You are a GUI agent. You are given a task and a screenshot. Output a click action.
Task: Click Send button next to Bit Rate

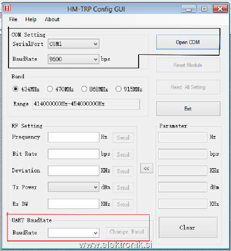tap(123, 154)
